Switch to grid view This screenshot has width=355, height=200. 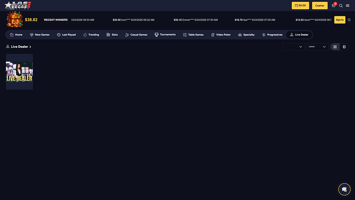tap(335, 46)
